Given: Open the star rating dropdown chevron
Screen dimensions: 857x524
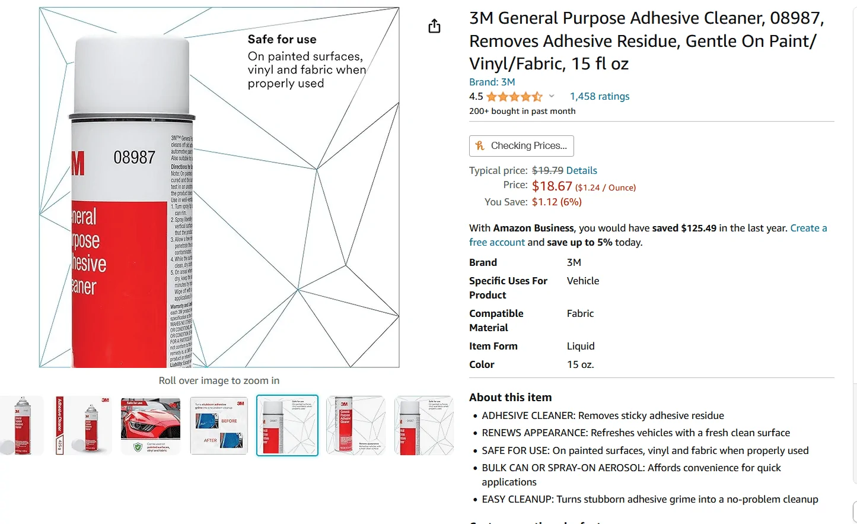Looking at the screenshot, I should pos(552,96).
